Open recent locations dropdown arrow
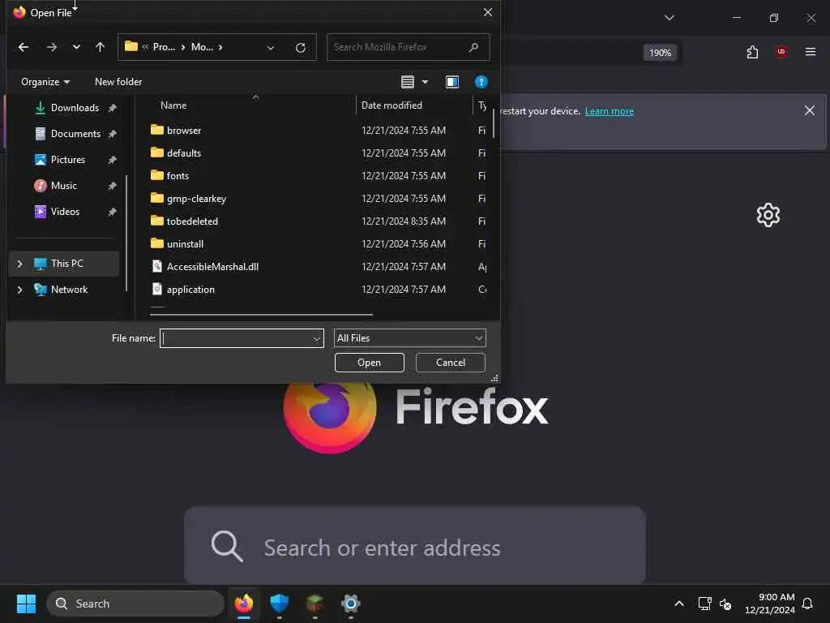This screenshot has height=623, width=830. click(76, 47)
